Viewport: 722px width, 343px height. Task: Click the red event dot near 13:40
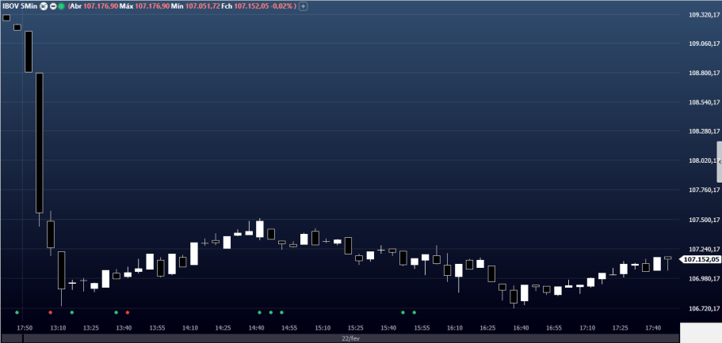click(x=127, y=312)
